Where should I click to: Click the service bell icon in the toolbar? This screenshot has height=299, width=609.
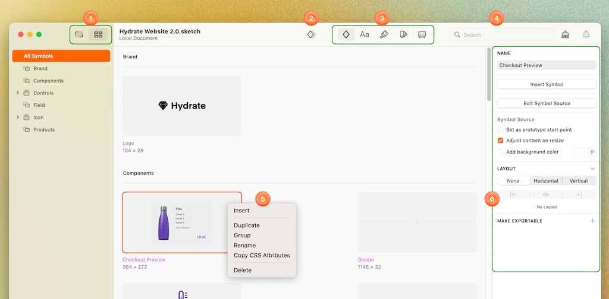(566, 34)
